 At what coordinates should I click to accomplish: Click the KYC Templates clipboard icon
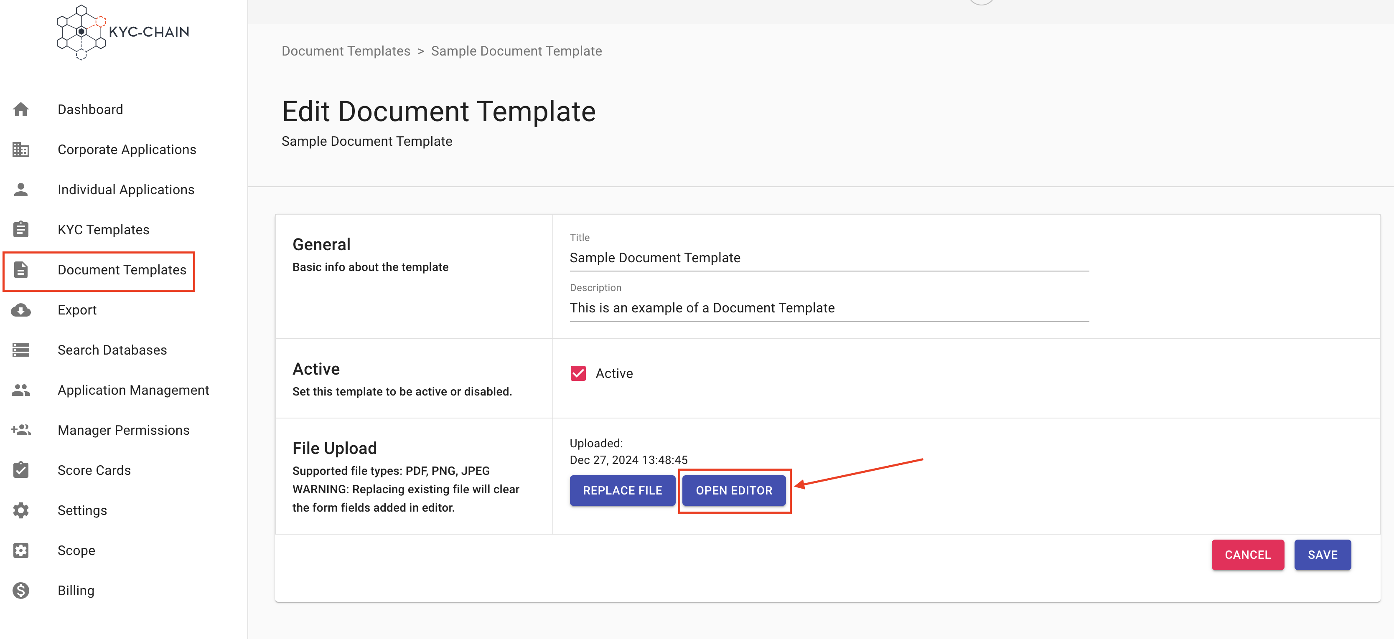click(21, 229)
